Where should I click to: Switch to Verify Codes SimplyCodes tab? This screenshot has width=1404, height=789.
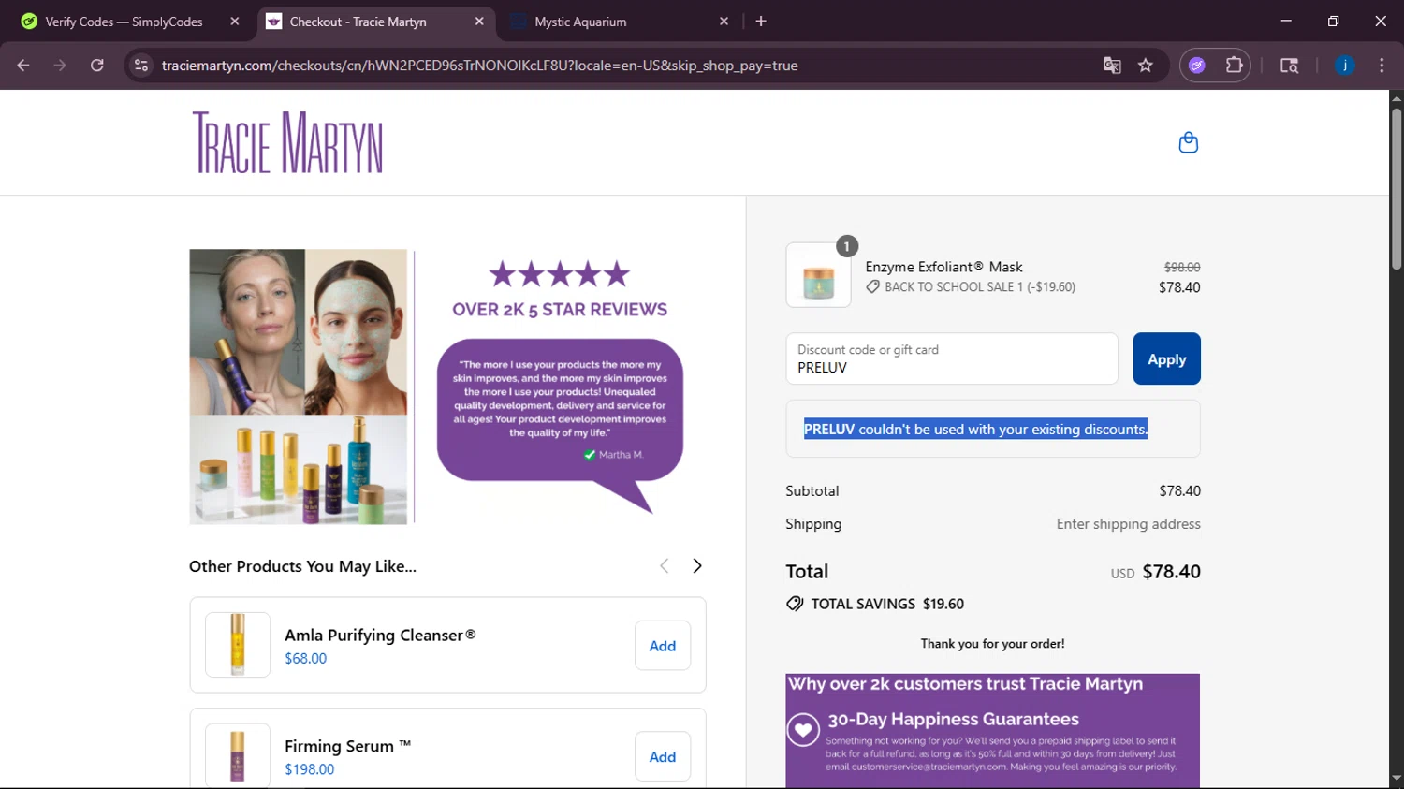[x=124, y=22]
